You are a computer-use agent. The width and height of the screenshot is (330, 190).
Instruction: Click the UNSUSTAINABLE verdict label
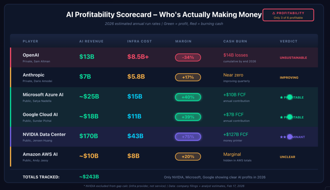(x=293, y=58)
